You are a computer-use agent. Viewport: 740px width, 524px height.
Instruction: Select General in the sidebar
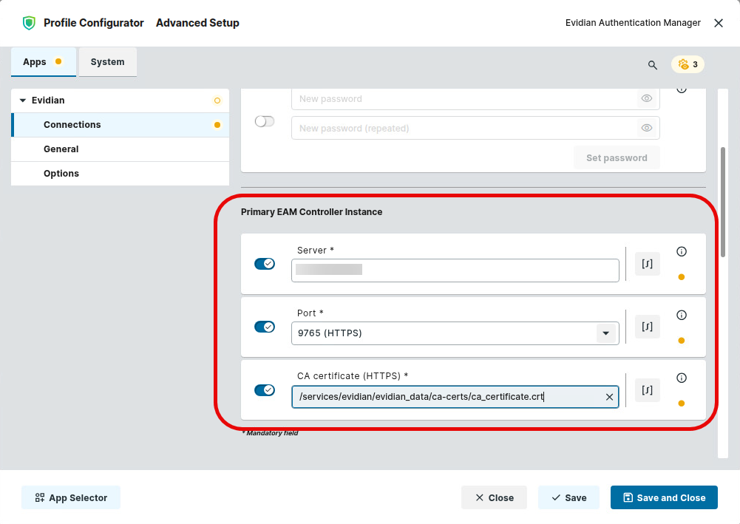[120, 149]
